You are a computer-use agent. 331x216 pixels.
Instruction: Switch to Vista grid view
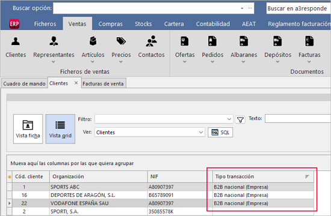click(60, 129)
